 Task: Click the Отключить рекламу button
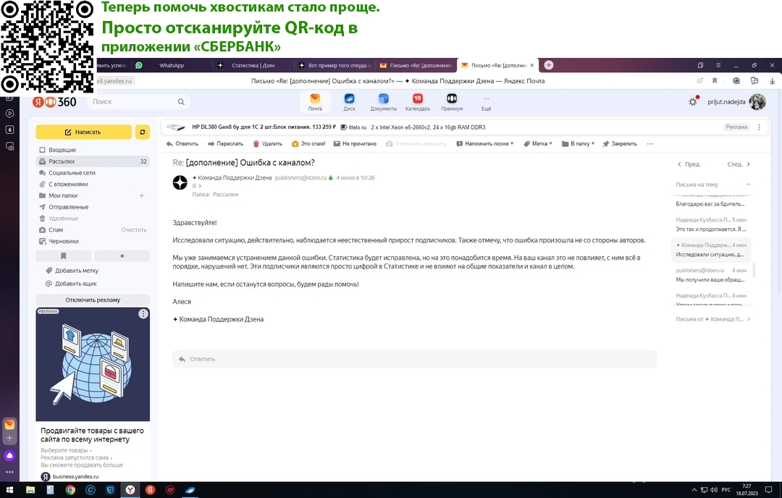point(93,300)
